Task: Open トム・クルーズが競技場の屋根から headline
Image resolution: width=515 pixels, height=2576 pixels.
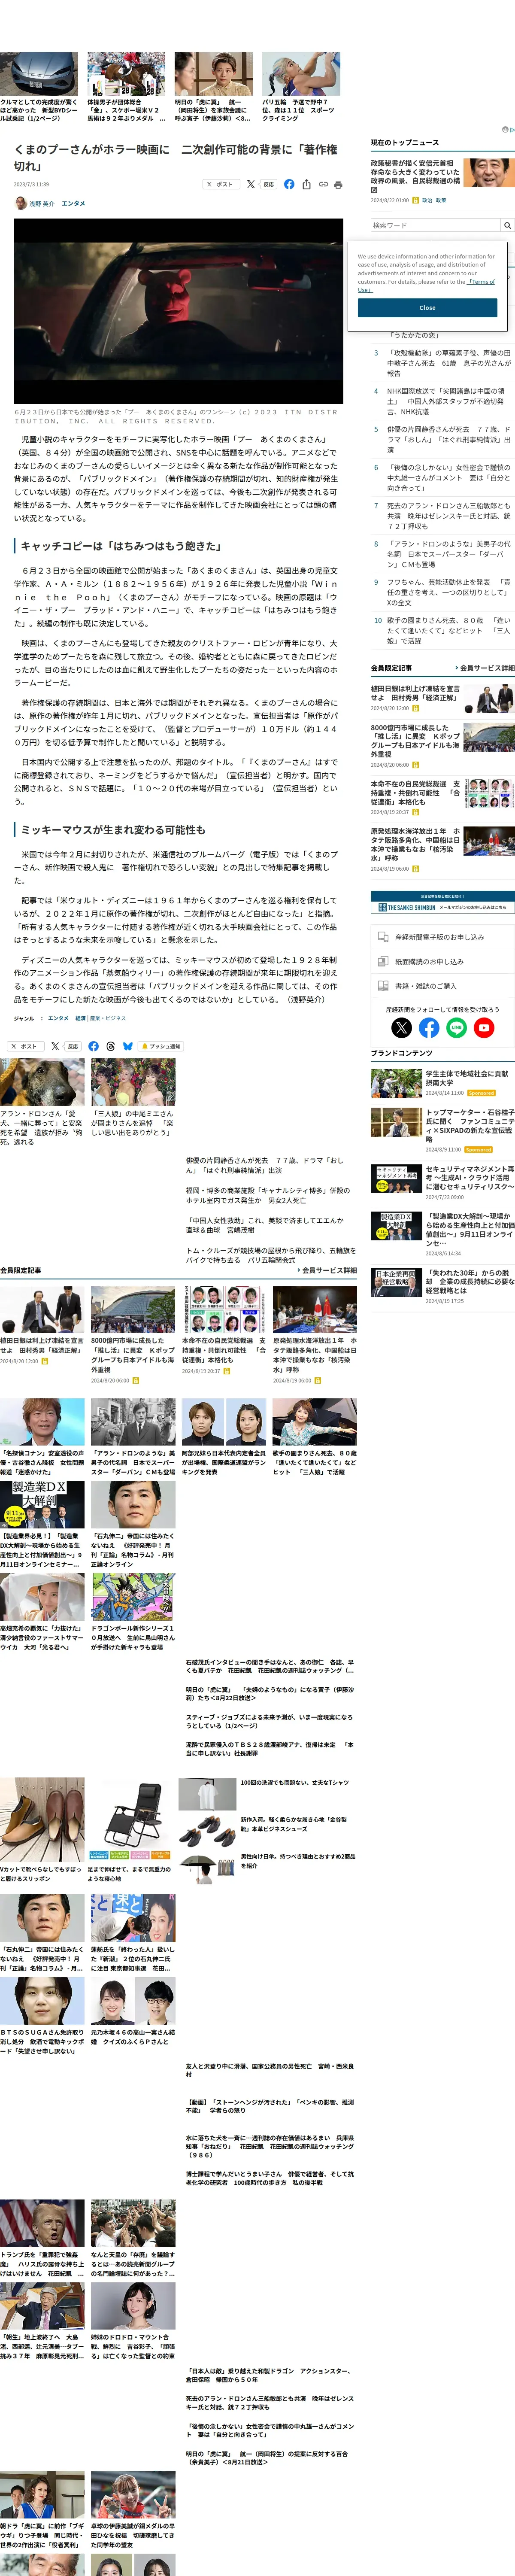Action: tap(270, 1255)
